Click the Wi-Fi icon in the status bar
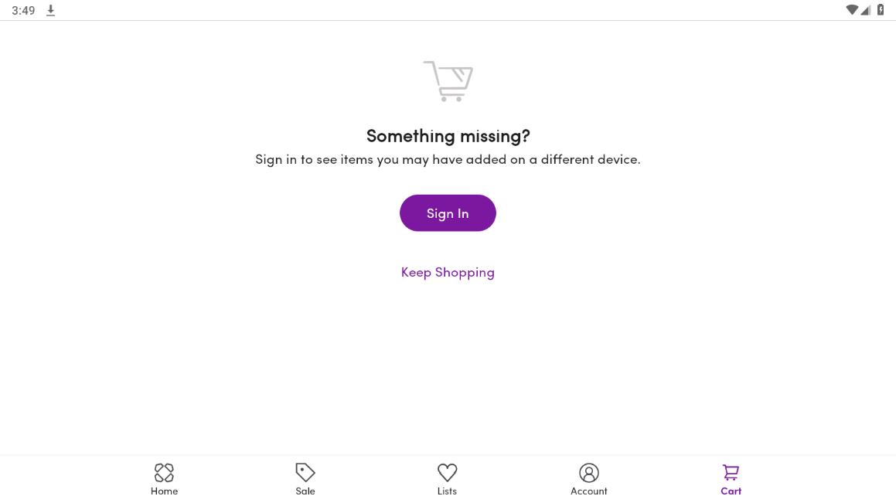 [851, 10]
